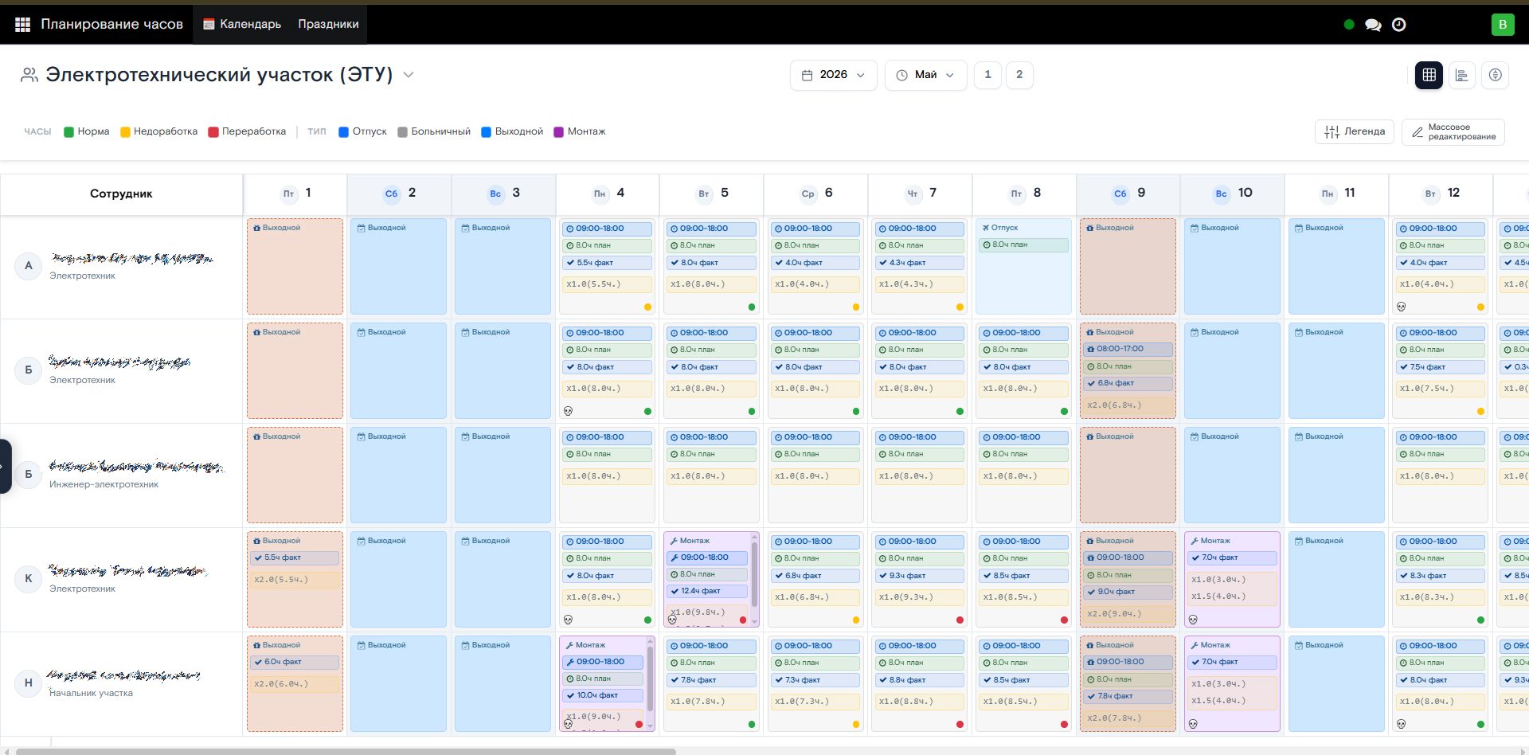This screenshot has height=755, width=1529.
Task: Switch to the grid table view
Action: coord(1429,75)
